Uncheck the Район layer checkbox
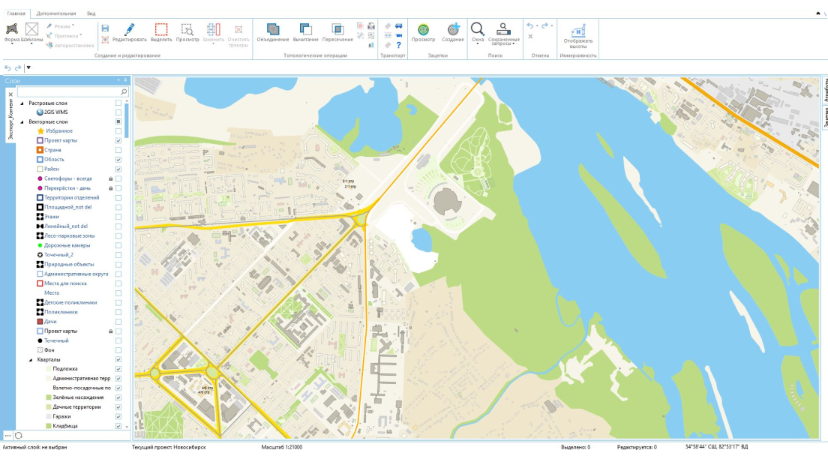This screenshot has width=828, height=468. click(x=118, y=169)
